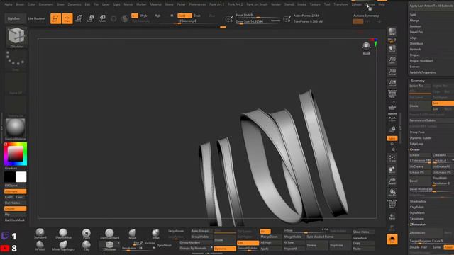Select the ZModeler brush in bottom shelf
The height and width of the screenshot is (255, 454).
pos(109,246)
